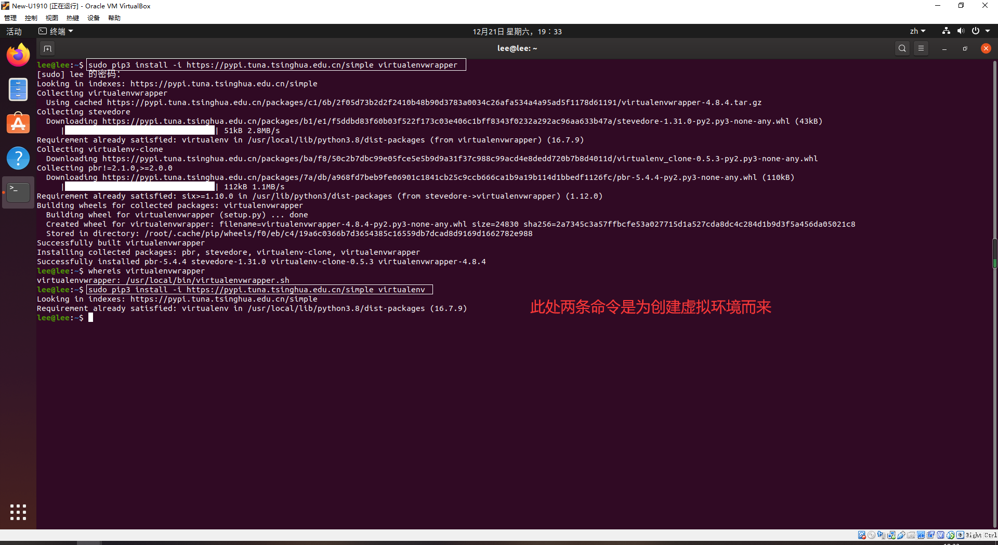Open VirtualBox 管理 menu

click(x=10, y=18)
